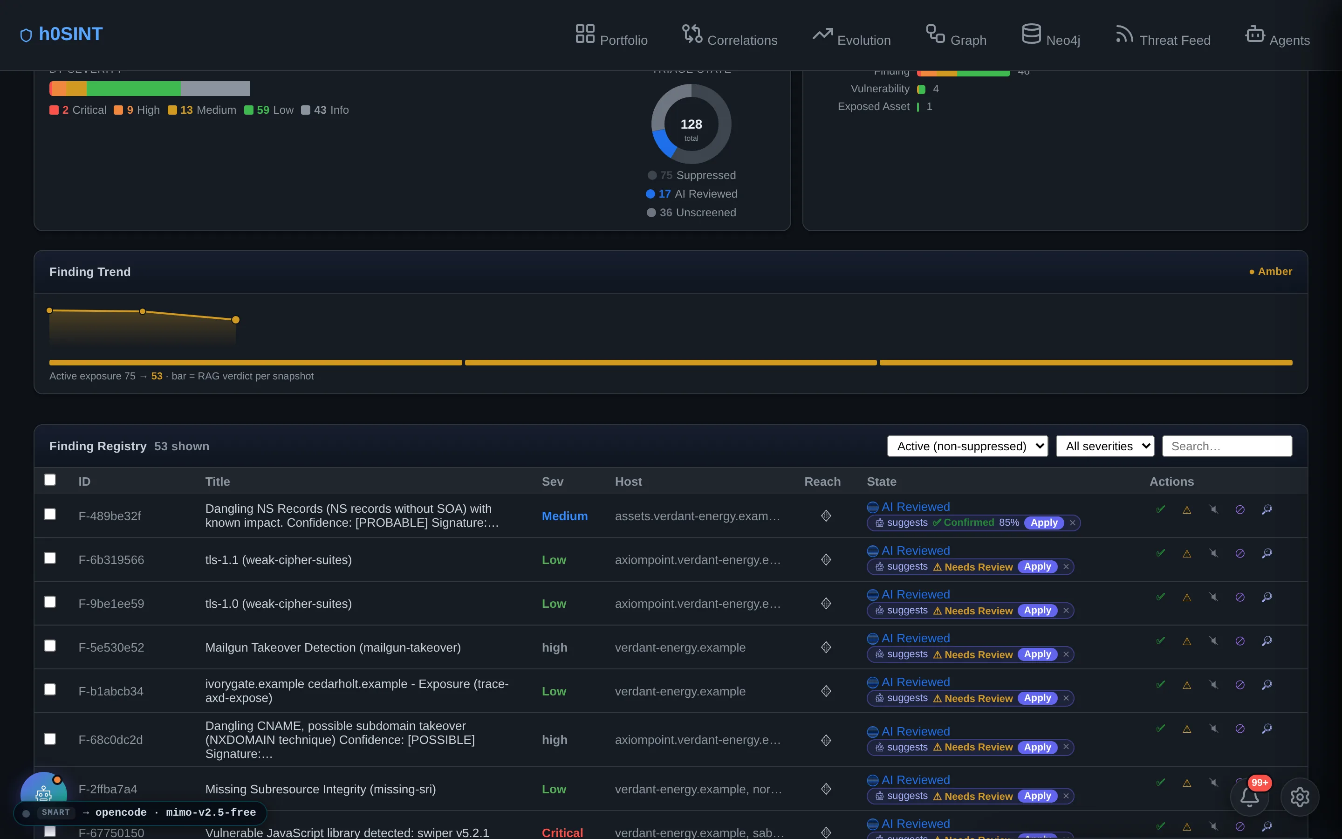Click the last data point on the Finding Trend chart
The height and width of the screenshot is (839, 1342).
pos(236,320)
